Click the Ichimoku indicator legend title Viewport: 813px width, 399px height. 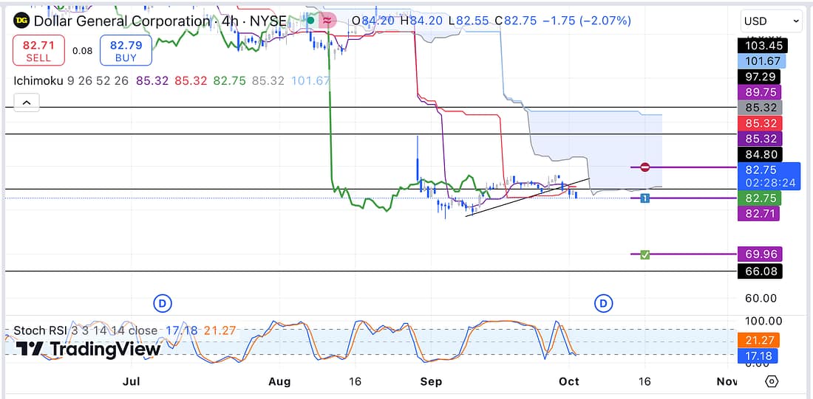(38, 80)
